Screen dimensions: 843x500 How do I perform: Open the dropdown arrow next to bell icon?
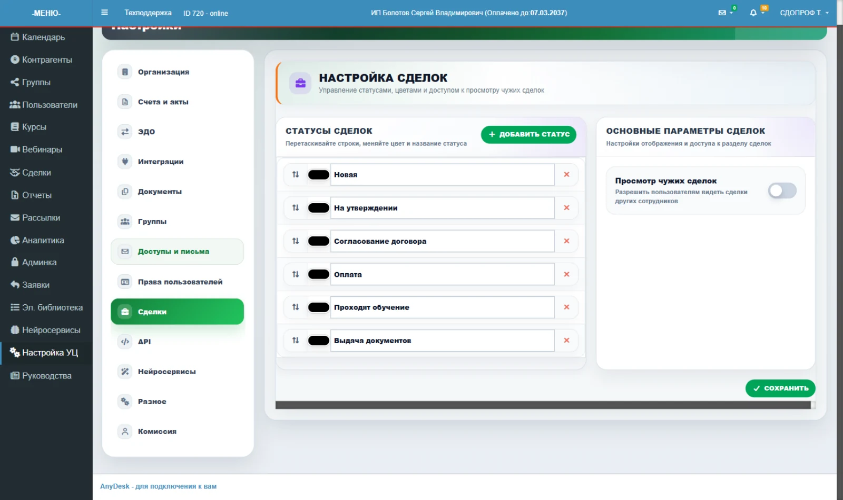(x=763, y=13)
